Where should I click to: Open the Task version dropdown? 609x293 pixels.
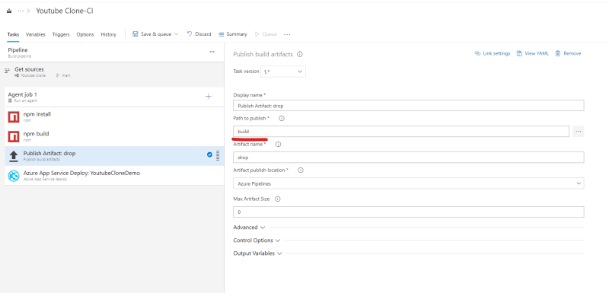pyautogui.click(x=283, y=72)
